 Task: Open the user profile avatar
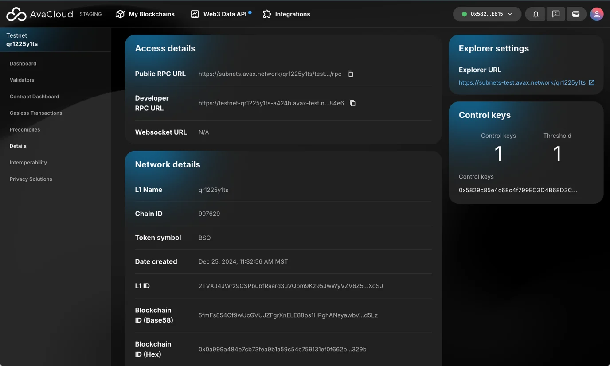pyautogui.click(x=596, y=14)
